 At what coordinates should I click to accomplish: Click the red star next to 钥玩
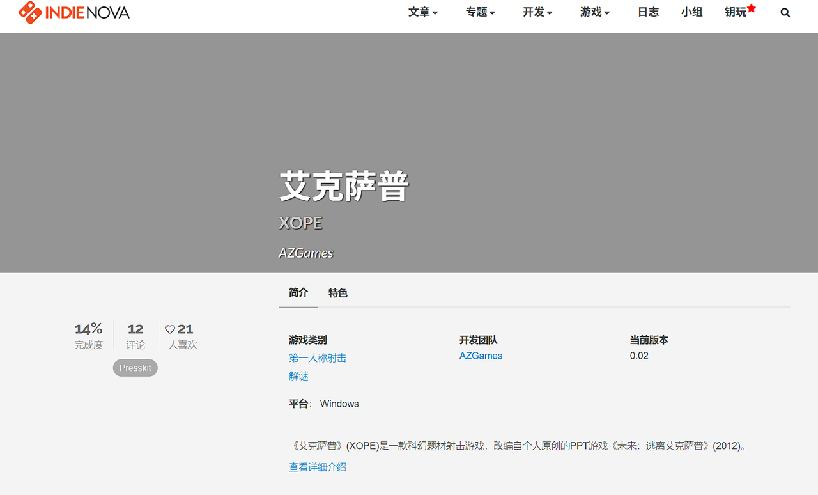coord(752,8)
